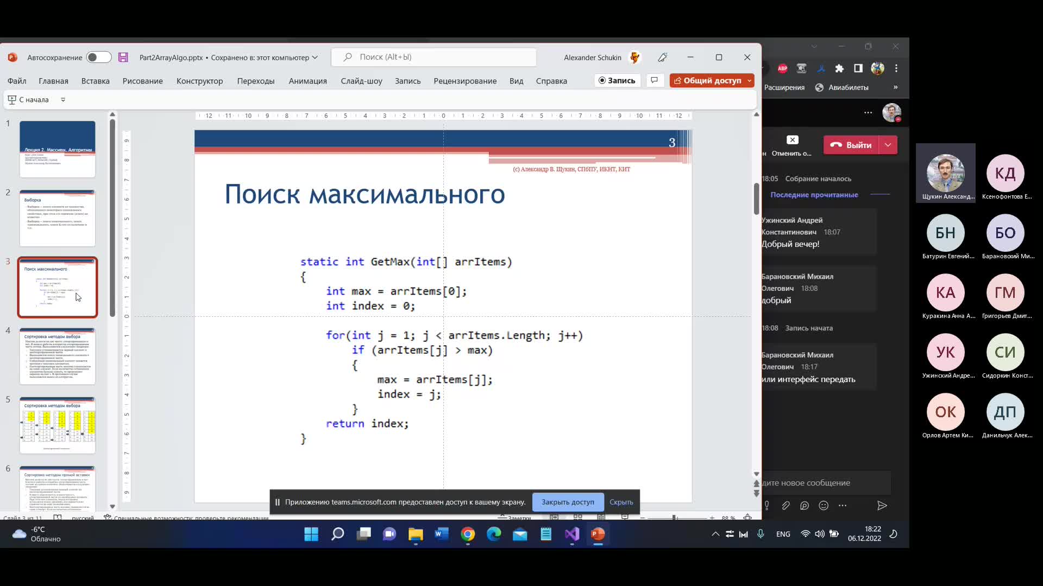The height and width of the screenshot is (586, 1043).
Task: Click the pause icon in sharing notification bar
Action: point(277,502)
